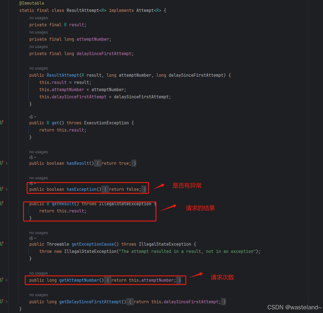Image resolution: width=323 pixels, height=313 pixels.
Task: Click the CSDN @wasteland~ watermark text
Action: [295, 307]
